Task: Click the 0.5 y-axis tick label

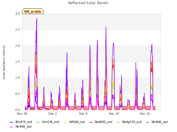Action: pos(17,94)
